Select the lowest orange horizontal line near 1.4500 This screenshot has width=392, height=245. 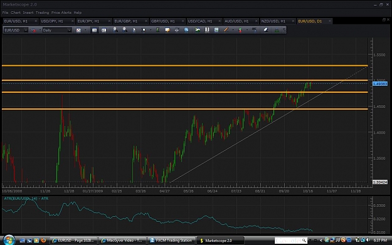click(x=185, y=109)
